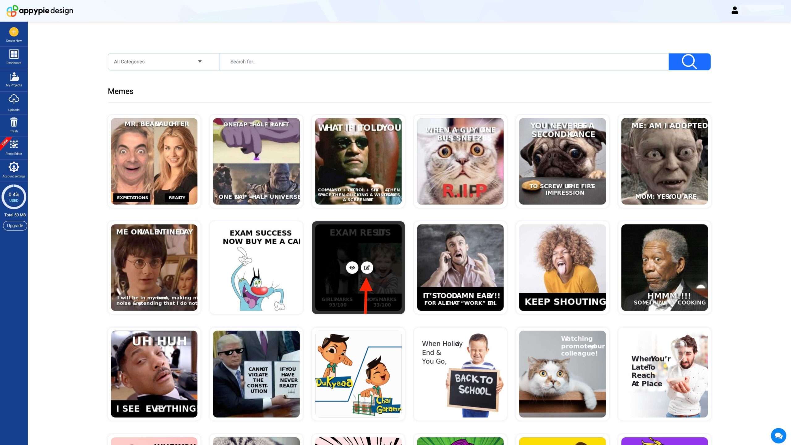Choose the Back To School meme
Image resolution: width=791 pixels, height=445 pixels.
pos(460,374)
